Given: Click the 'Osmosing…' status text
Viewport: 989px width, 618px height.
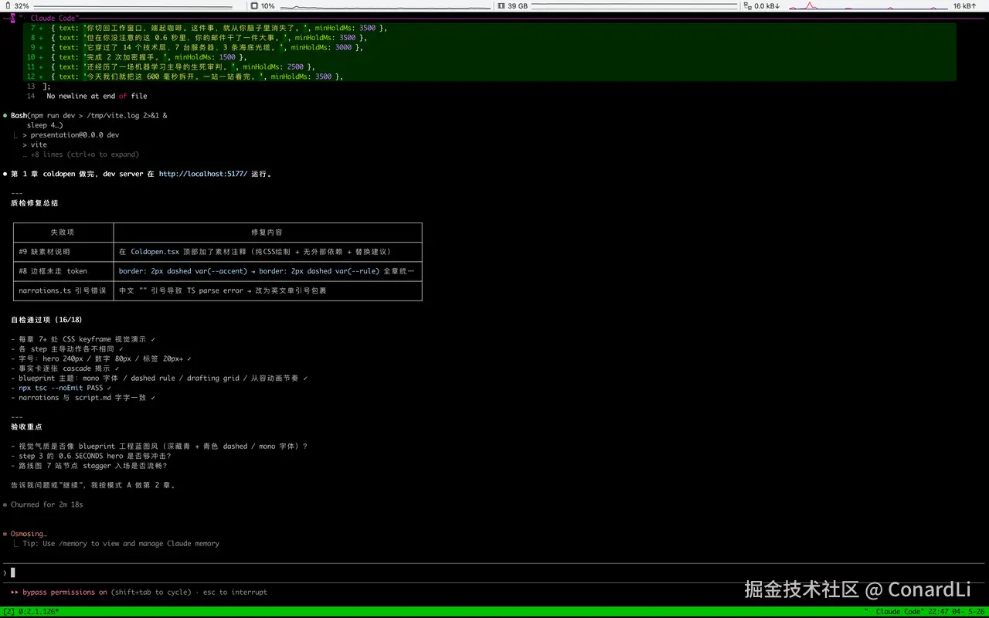Looking at the screenshot, I should tap(29, 534).
